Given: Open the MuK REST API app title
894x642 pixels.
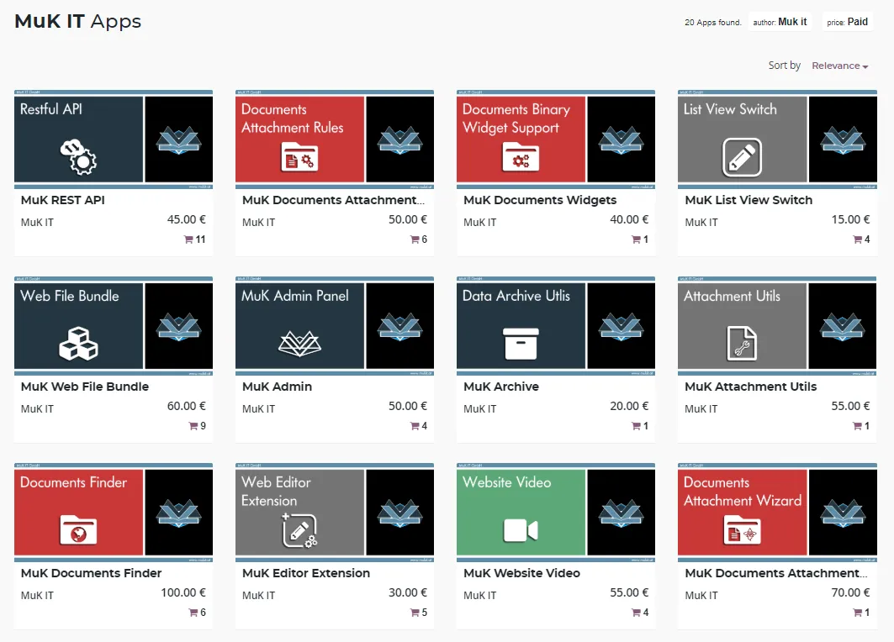Looking at the screenshot, I should coord(63,200).
